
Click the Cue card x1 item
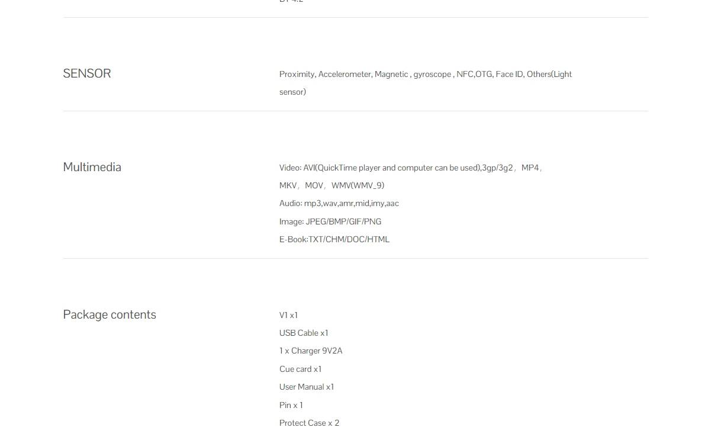(300, 369)
